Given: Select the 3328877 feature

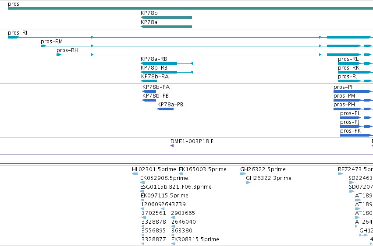Looking at the screenshot, I should tap(143, 244).
